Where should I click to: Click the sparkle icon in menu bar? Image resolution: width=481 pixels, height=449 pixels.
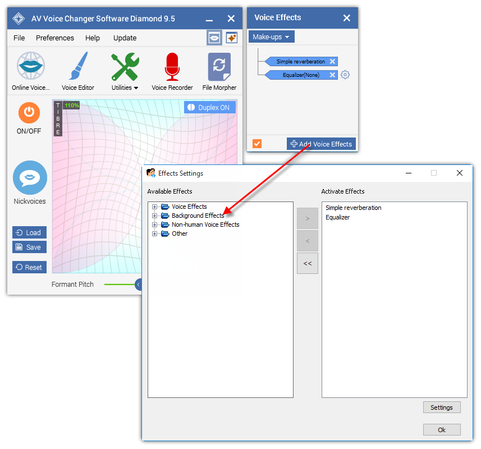(x=231, y=38)
